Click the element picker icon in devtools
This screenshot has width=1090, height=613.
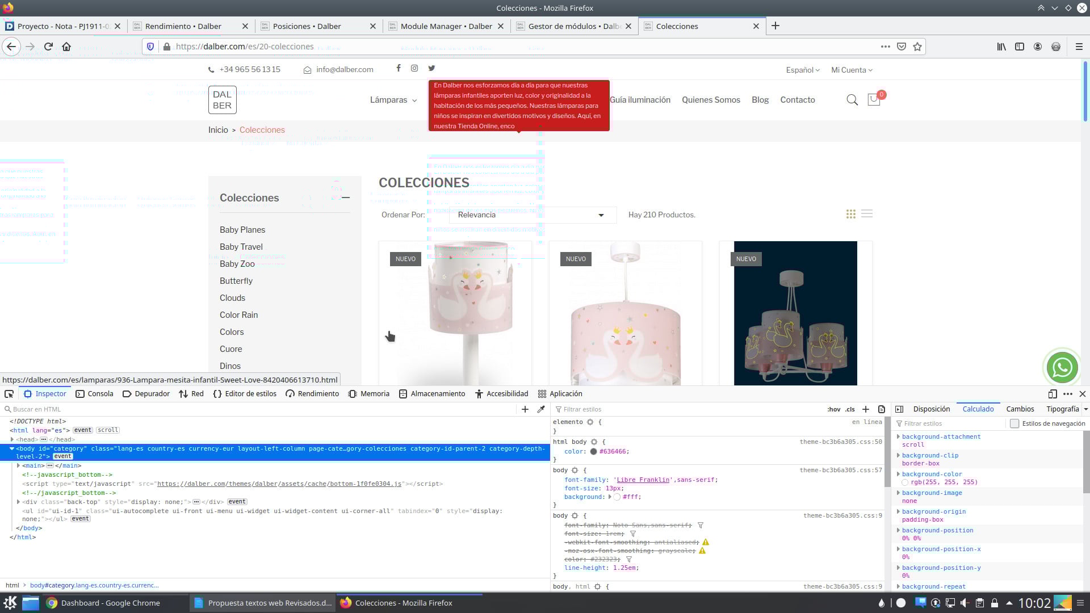click(x=9, y=394)
